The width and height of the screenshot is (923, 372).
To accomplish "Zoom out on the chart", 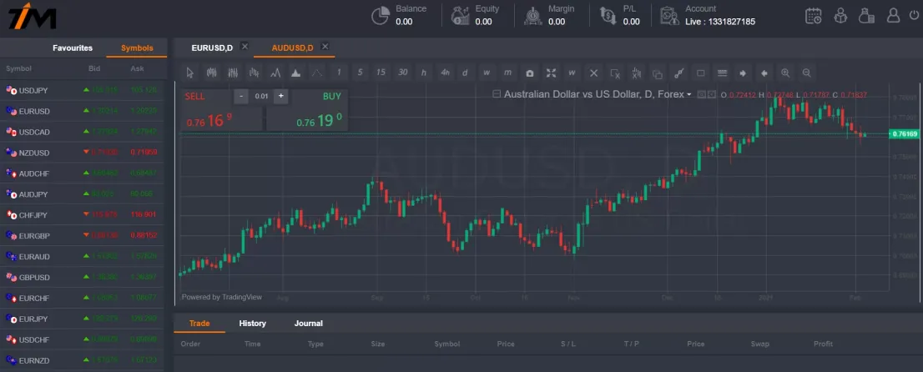I will [x=806, y=73].
